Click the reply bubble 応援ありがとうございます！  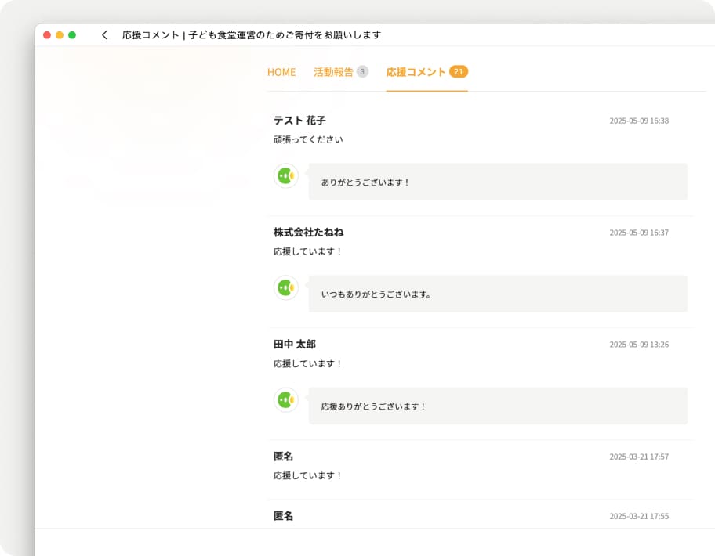click(498, 406)
